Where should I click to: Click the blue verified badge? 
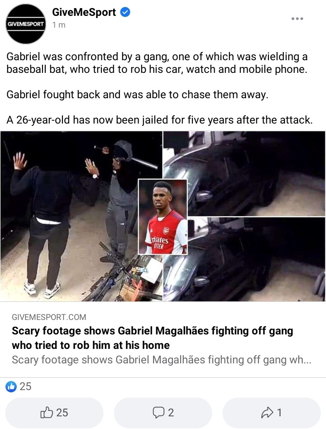pos(125,12)
